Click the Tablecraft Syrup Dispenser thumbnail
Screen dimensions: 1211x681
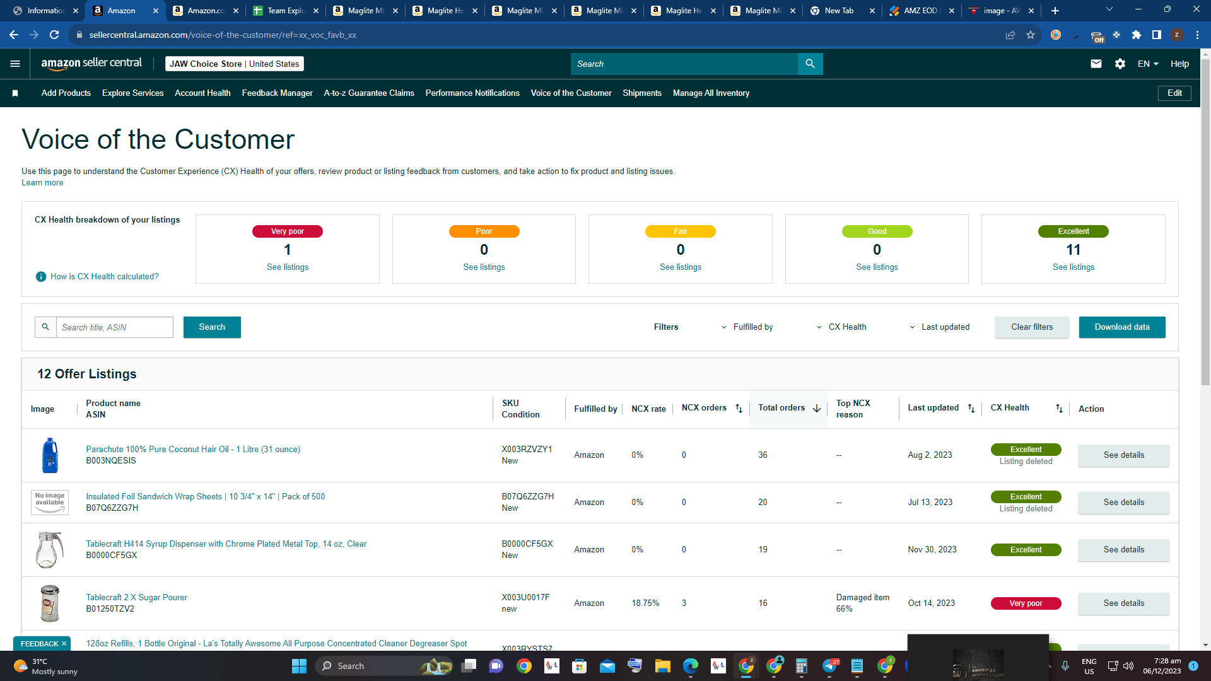coord(49,550)
